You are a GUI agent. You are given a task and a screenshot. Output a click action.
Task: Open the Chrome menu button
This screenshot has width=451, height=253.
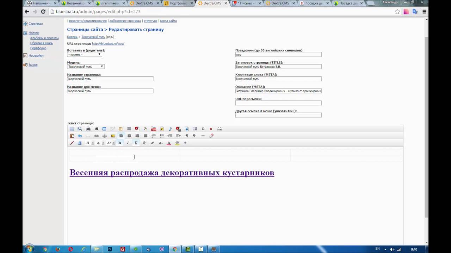424,12
